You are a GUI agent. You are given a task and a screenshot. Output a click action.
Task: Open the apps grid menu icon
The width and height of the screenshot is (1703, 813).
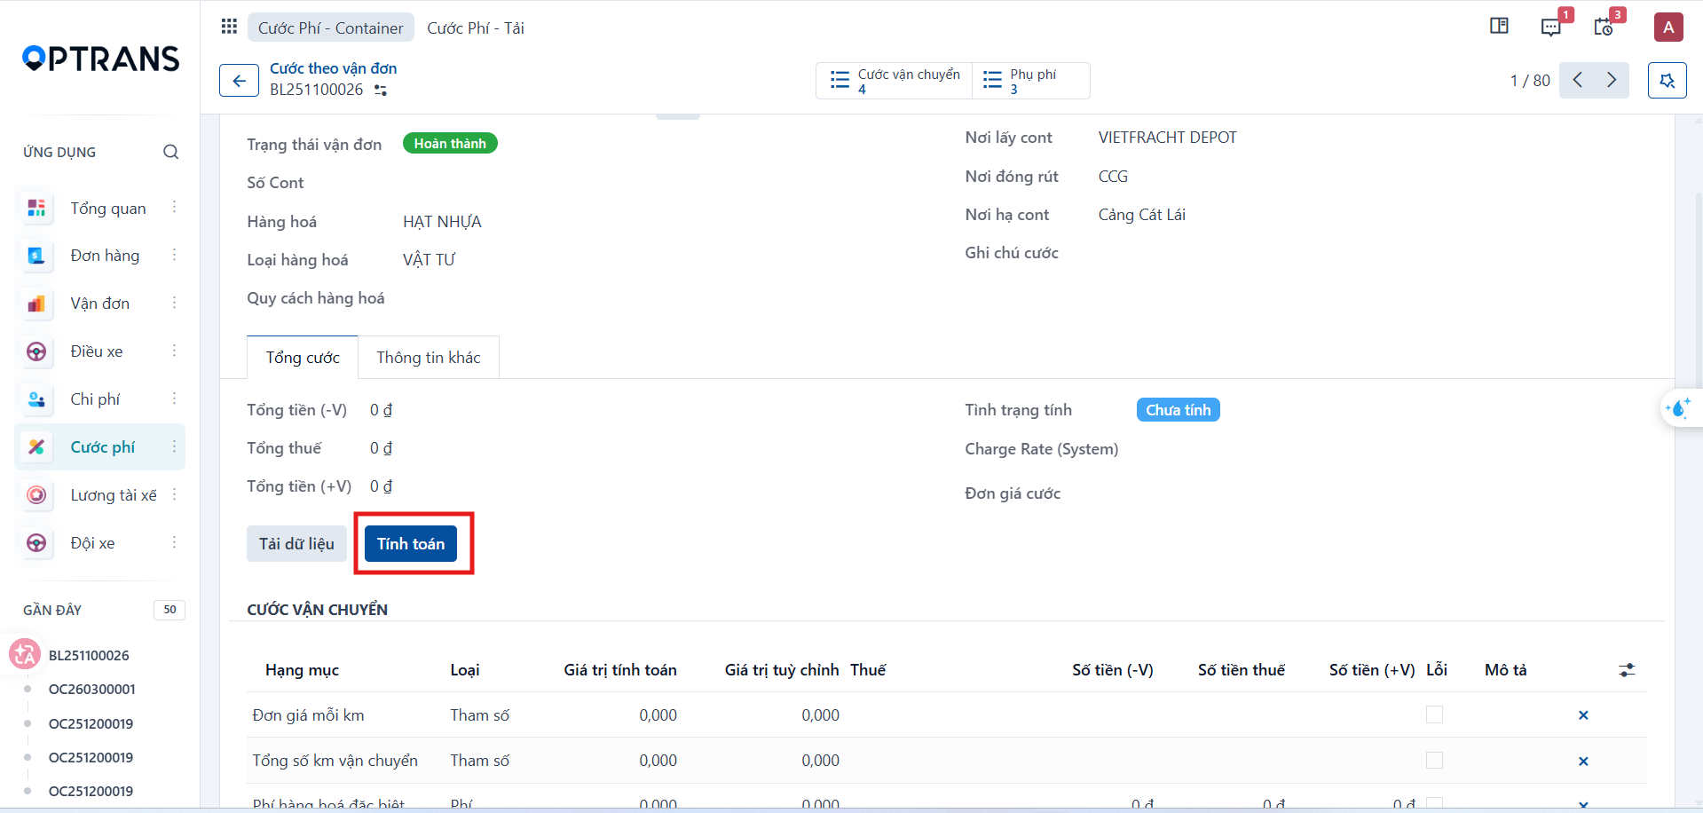[229, 27]
